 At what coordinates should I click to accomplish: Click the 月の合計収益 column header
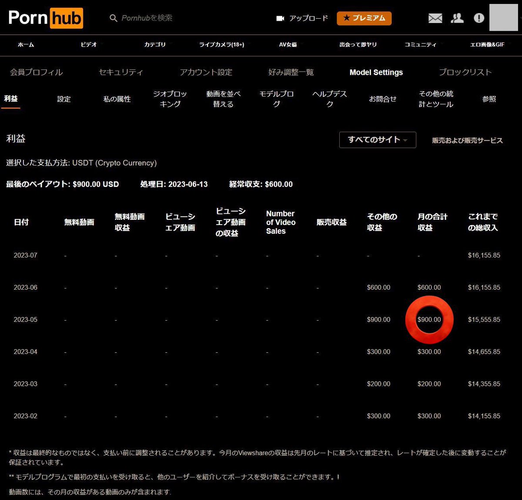point(432,222)
